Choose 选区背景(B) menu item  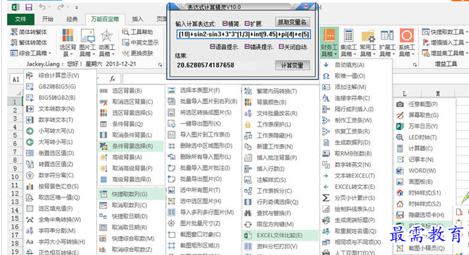[x=121, y=91]
